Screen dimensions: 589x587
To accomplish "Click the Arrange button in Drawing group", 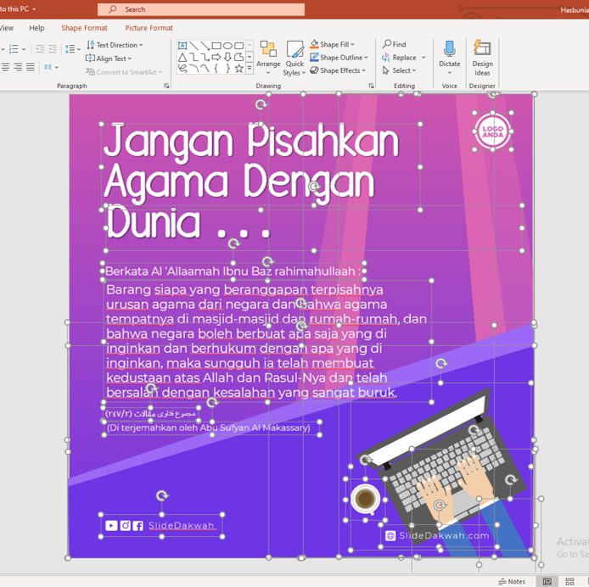I will click(x=268, y=55).
